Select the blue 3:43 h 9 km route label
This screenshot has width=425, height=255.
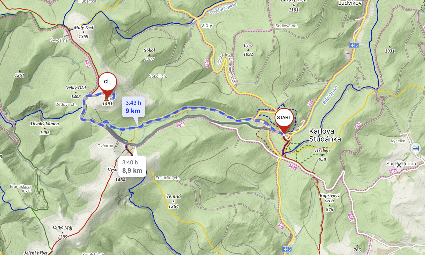[x=133, y=107]
